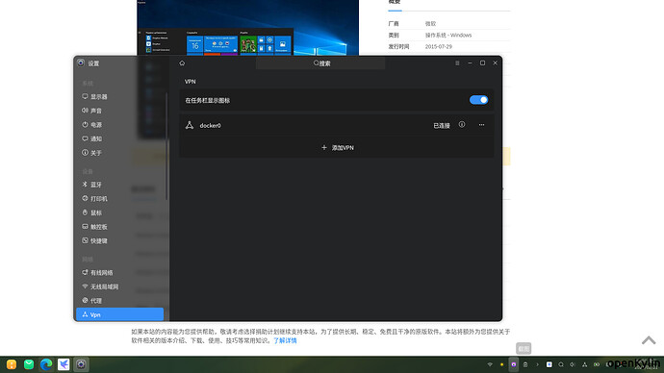
Task: Click the 了解详情 link on the webpage
Action: [x=285, y=340]
